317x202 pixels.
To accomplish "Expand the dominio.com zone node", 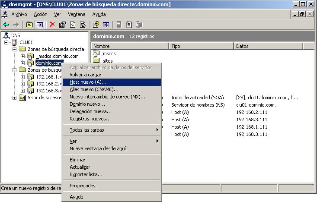I will pos(22,63).
